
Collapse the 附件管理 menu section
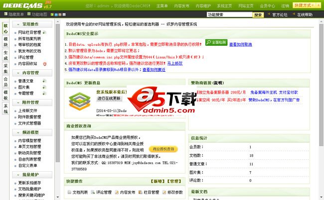tap(32, 102)
